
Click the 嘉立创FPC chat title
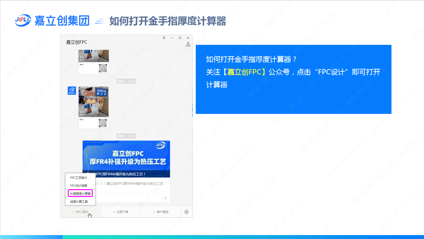pyautogui.click(x=77, y=42)
